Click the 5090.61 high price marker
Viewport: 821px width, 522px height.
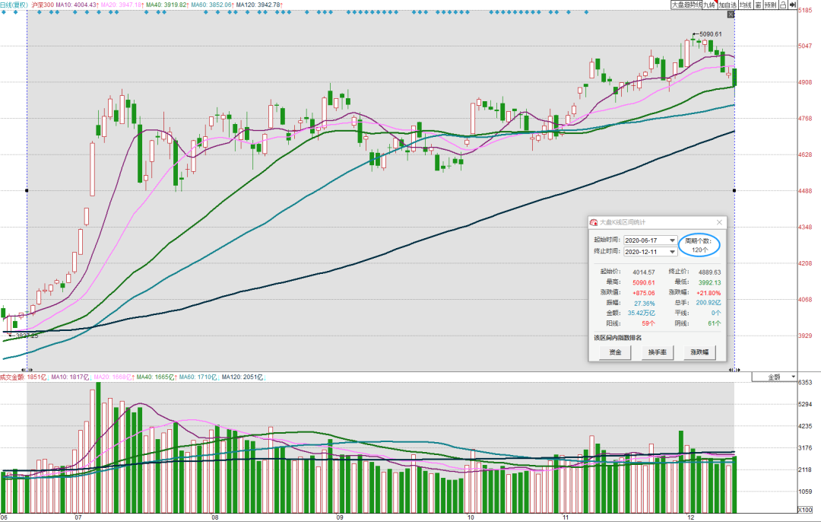[710, 34]
